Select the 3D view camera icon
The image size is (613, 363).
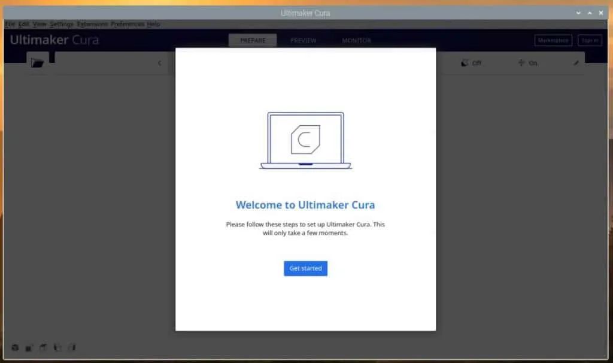[x=15, y=347]
